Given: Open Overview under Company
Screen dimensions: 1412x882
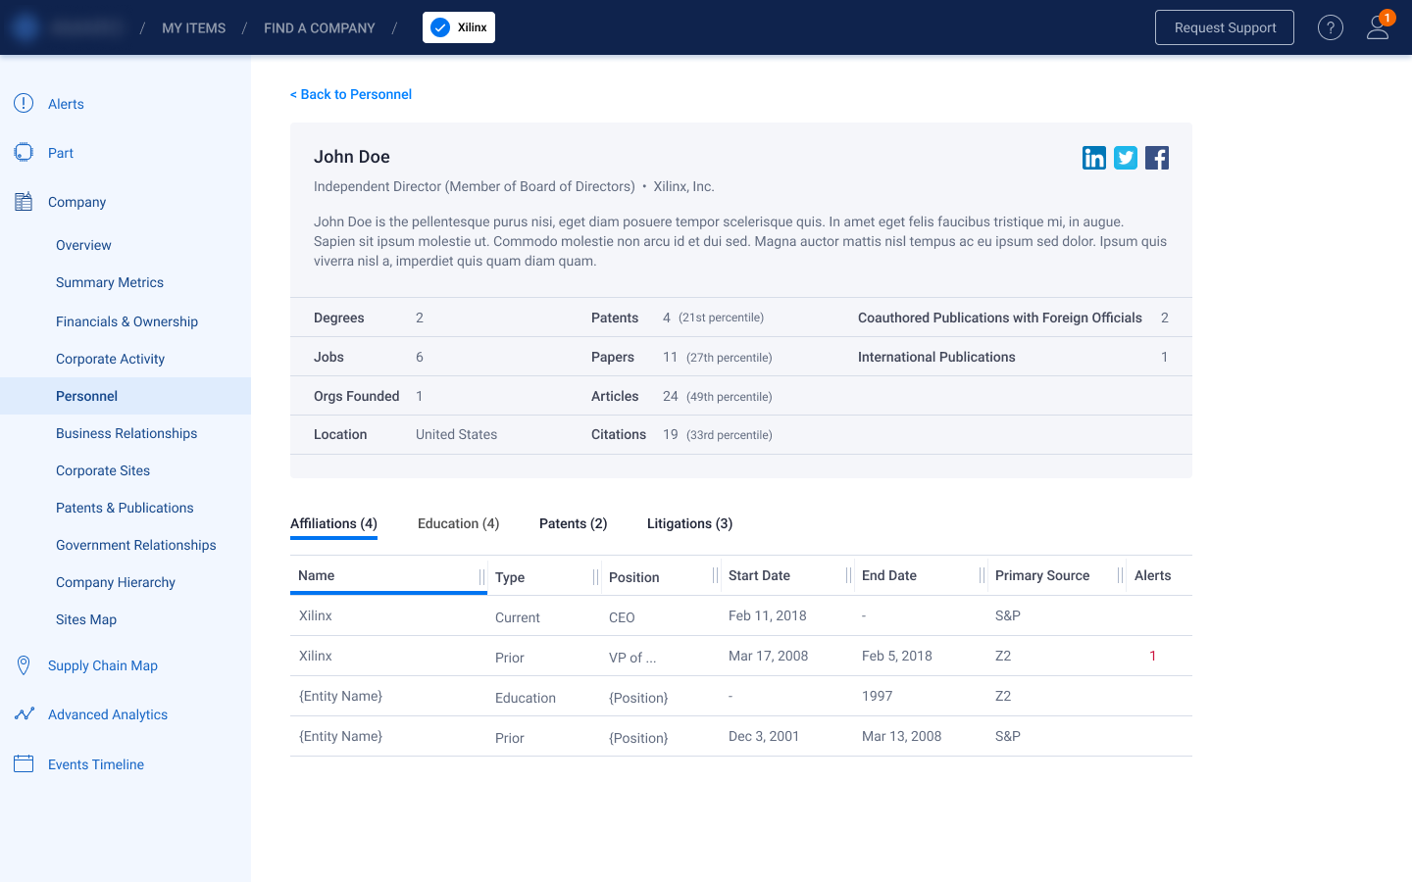Looking at the screenshot, I should tap(83, 245).
